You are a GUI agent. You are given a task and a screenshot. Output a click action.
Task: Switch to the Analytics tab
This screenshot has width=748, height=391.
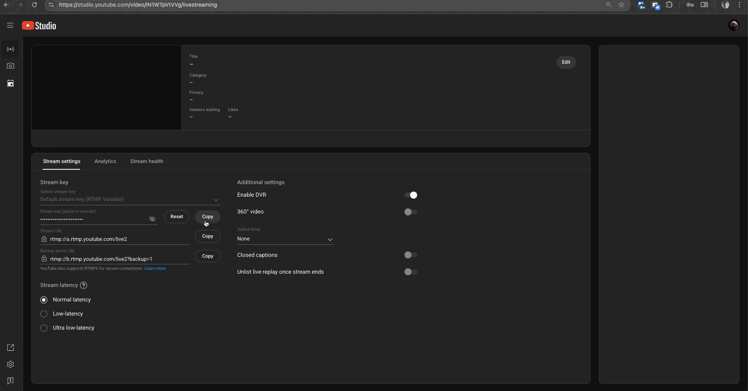(105, 161)
